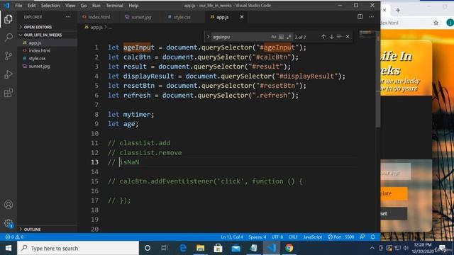Open the Search view in activity bar
Viewport: 454px width, 255px height.
point(9,38)
